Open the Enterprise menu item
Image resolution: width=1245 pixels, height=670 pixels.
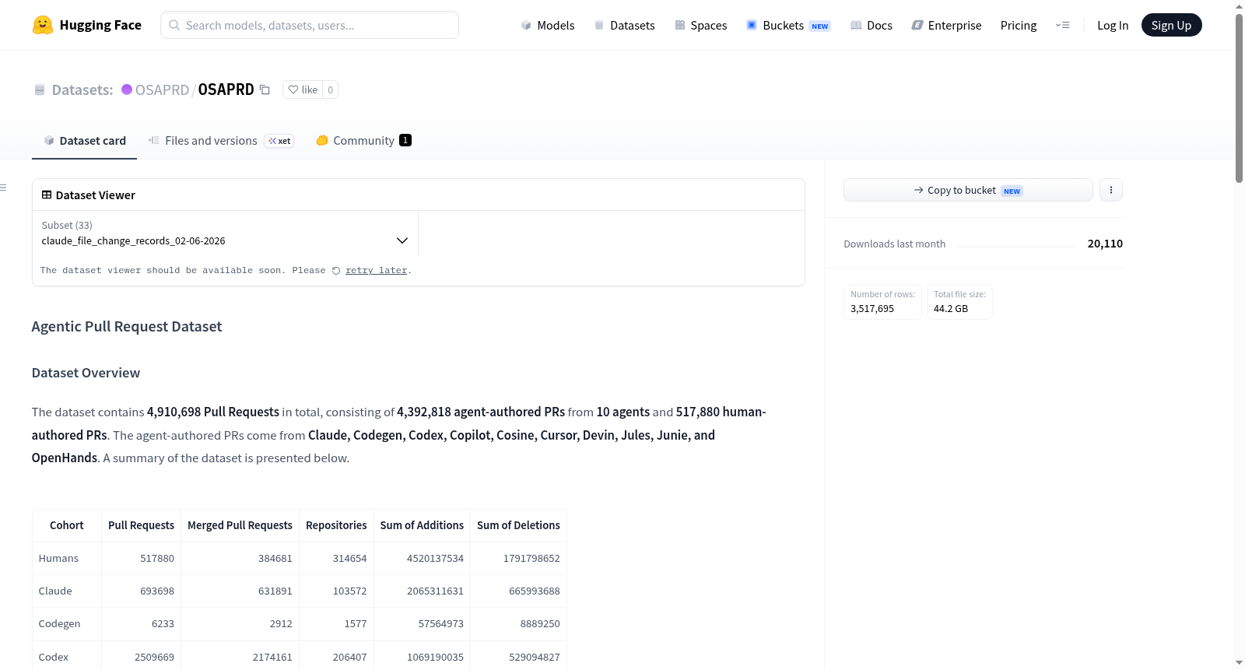947,25
